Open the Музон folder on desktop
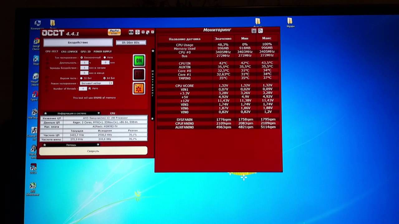 (x=290, y=23)
